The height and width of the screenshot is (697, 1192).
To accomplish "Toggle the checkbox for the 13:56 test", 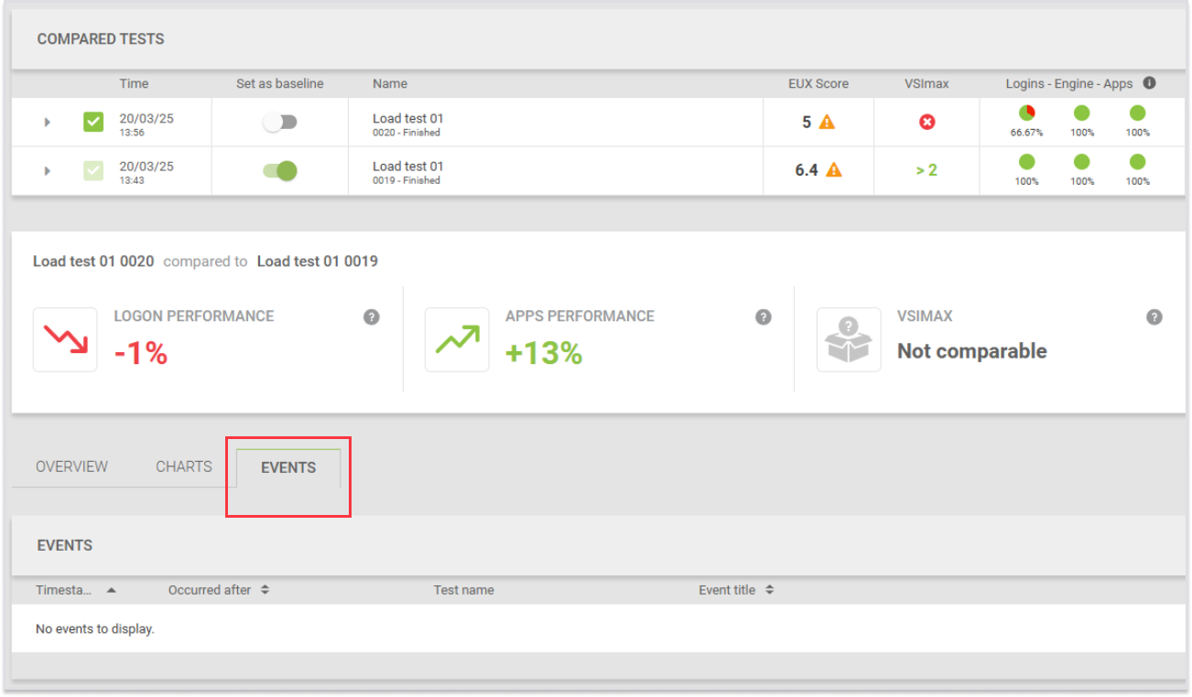I will click(93, 122).
